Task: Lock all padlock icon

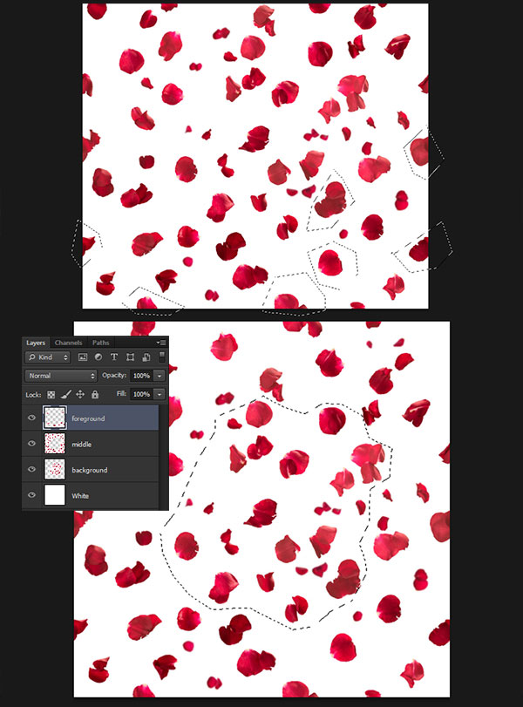Action: pos(95,395)
